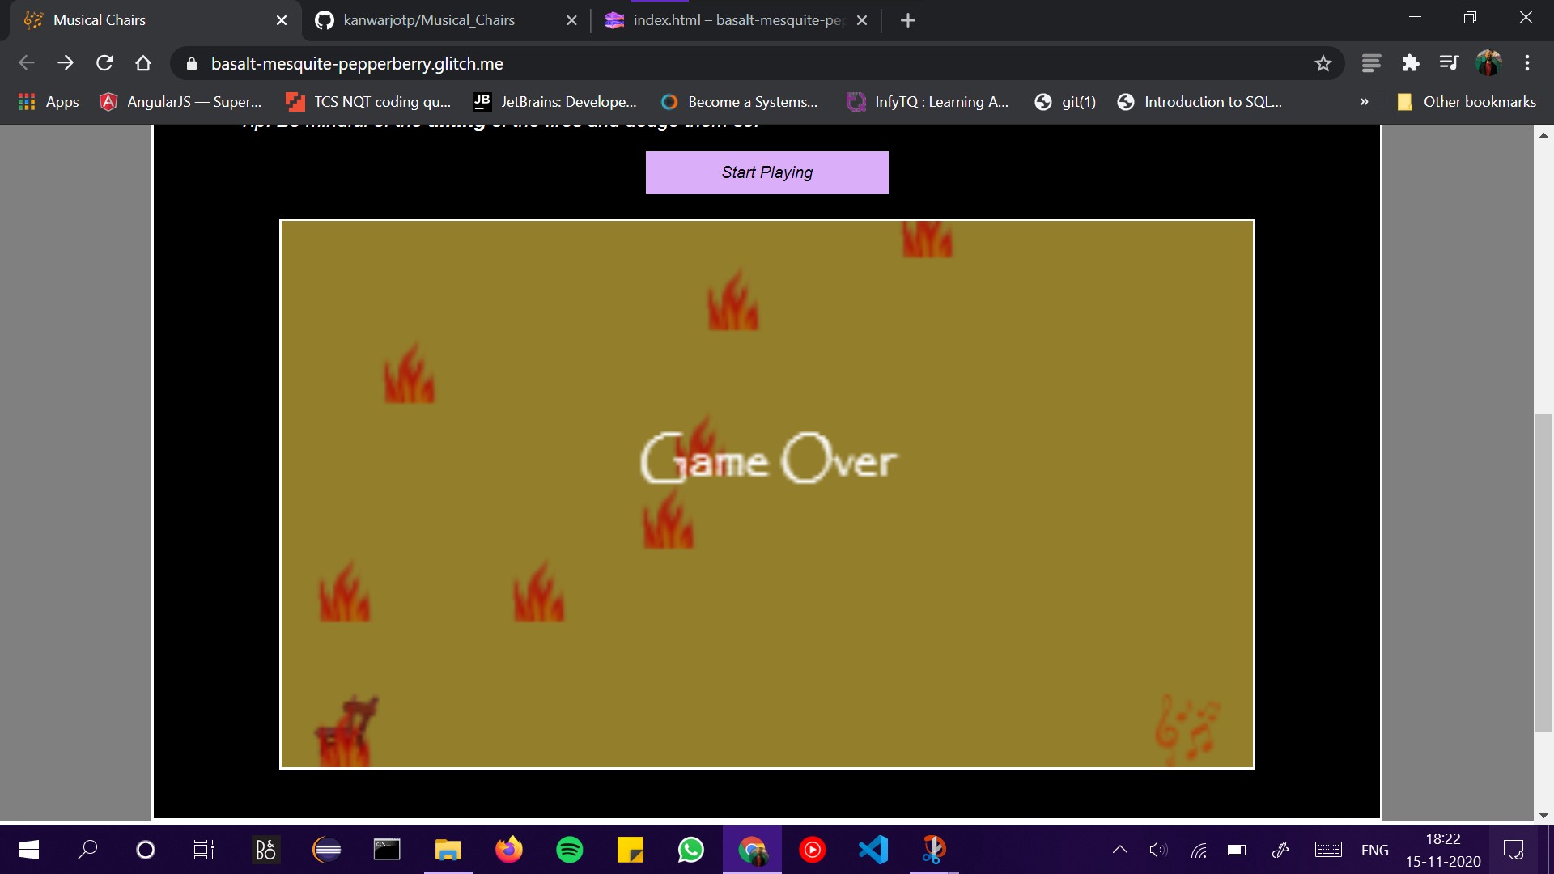Open the Other bookmarks folder
1554x874 pixels.
pos(1467,102)
